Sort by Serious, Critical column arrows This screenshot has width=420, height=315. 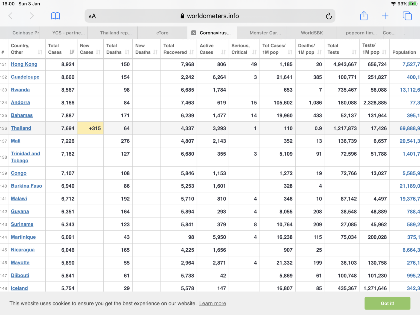[254, 52]
